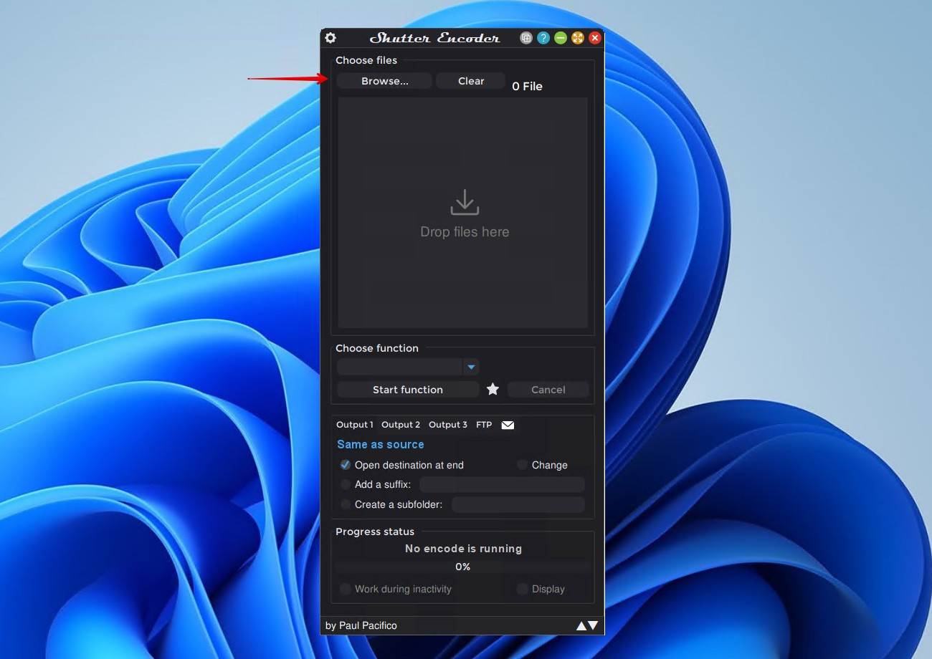Switch to FTP tab
The height and width of the screenshot is (659, 932).
pos(484,425)
